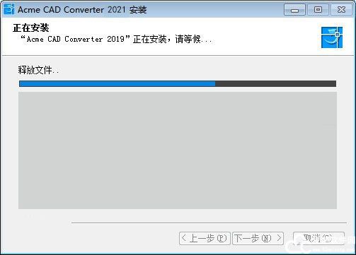Screen dimensions: 356x255
Task: Click the blue Acme CAD logo in header
Action: pos(332,37)
